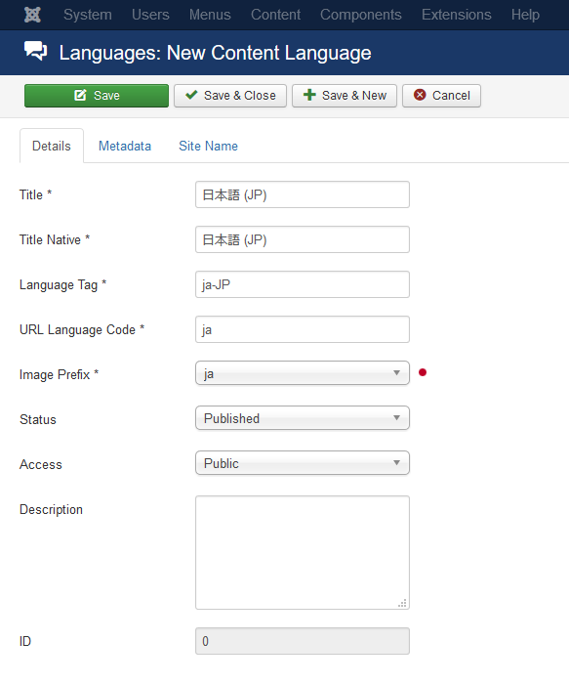Open the System menu
569x684 pixels.
tap(88, 15)
